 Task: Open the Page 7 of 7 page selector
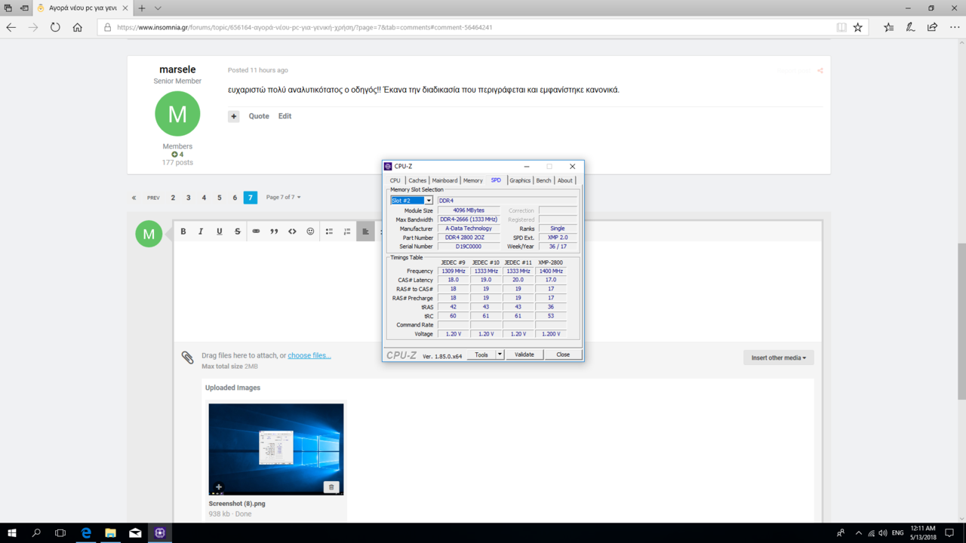tap(283, 198)
